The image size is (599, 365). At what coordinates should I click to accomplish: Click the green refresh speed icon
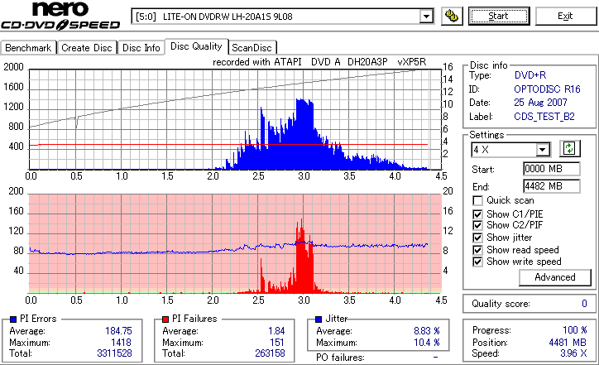(569, 148)
